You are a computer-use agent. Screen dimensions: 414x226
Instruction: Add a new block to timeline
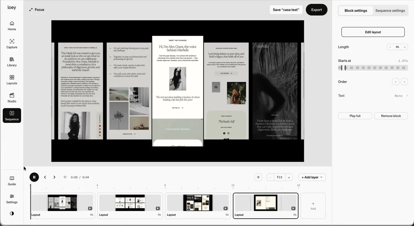(x=313, y=206)
